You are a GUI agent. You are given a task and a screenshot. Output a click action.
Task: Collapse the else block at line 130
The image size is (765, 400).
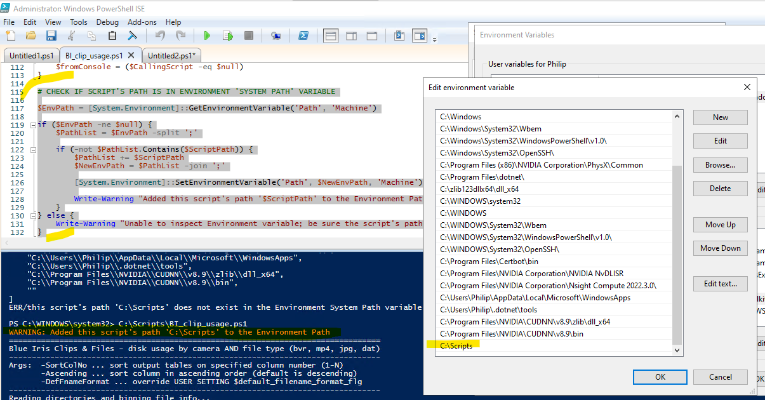[32, 215]
